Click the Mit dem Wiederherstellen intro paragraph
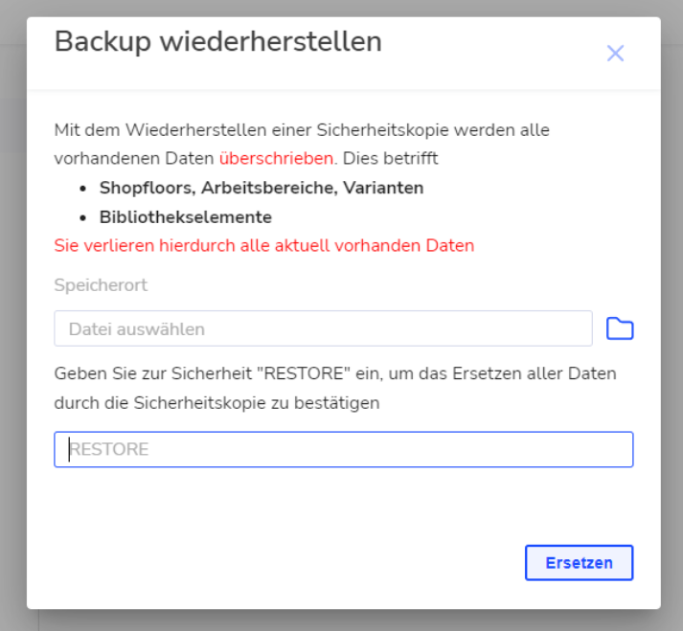This screenshot has width=683, height=631. (x=302, y=145)
